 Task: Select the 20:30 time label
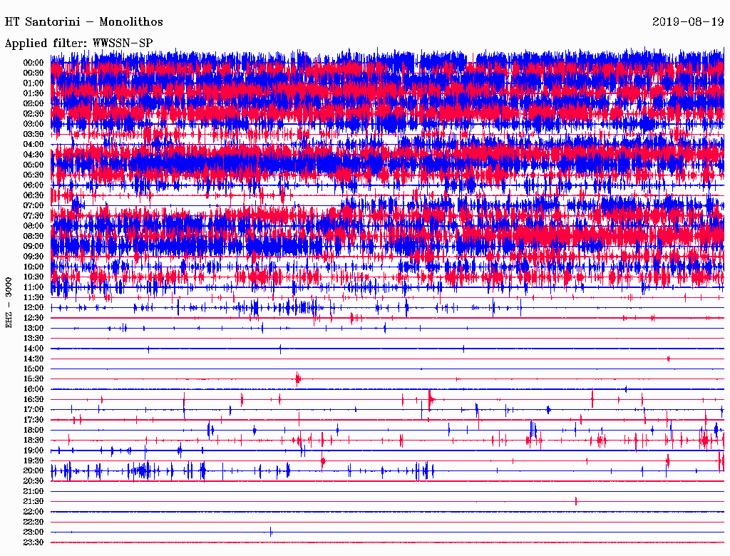(34, 481)
